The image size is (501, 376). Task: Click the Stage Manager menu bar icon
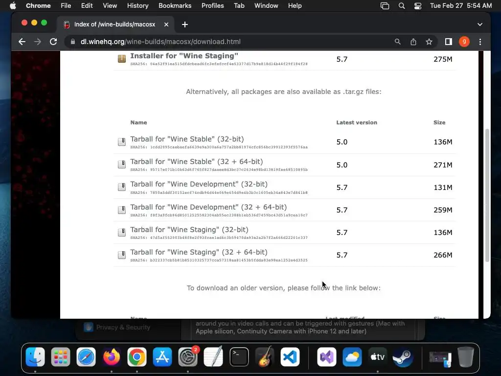(385, 6)
